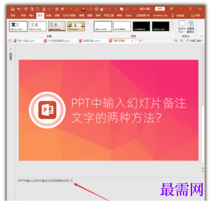Collapse the ribbon with the chevron
The height and width of the screenshot is (204, 212).
tap(202, 37)
